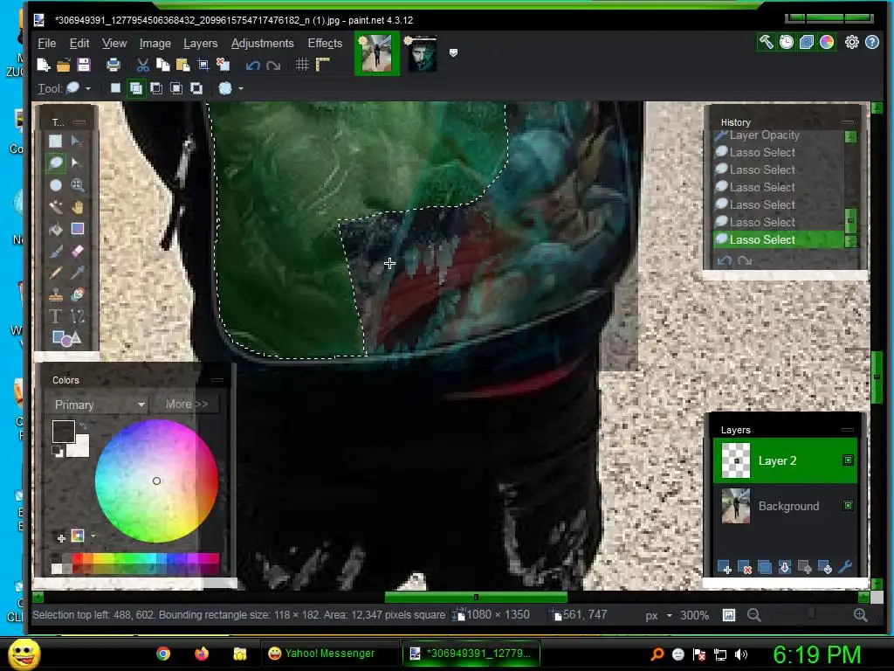
Task: Select the Text tool
Action: (55, 316)
